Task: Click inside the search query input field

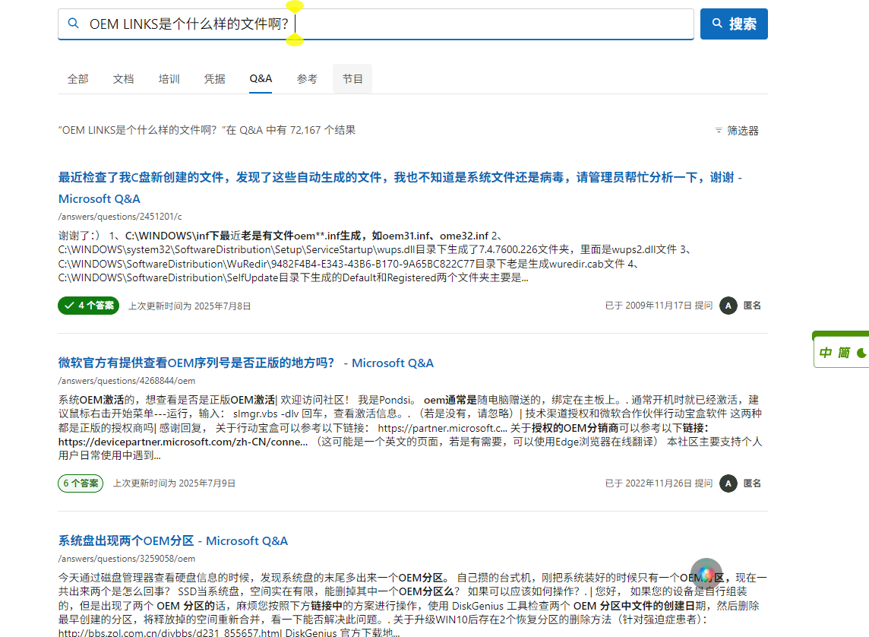Action: tap(376, 24)
